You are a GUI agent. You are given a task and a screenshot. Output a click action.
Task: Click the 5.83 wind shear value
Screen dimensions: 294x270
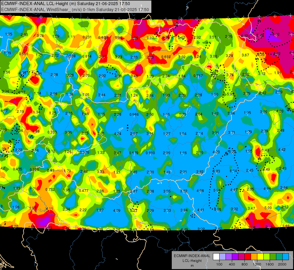(x=217, y=171)
